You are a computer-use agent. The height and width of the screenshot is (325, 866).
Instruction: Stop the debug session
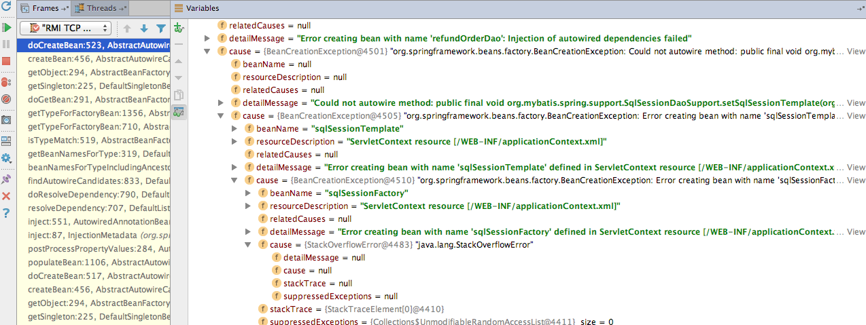[7, 61]
